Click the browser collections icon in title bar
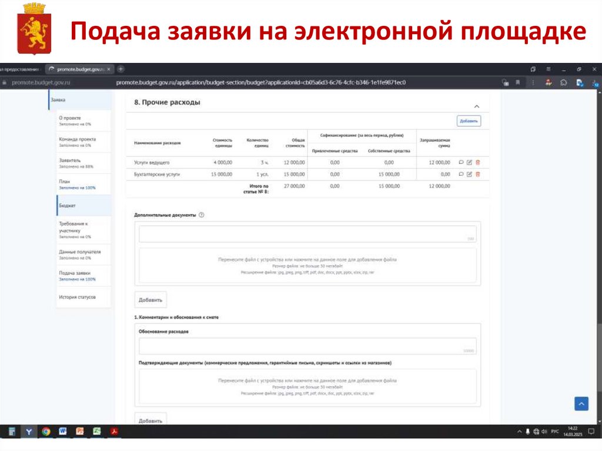This screenshot has height=451, width=602. tap(533, 69)
